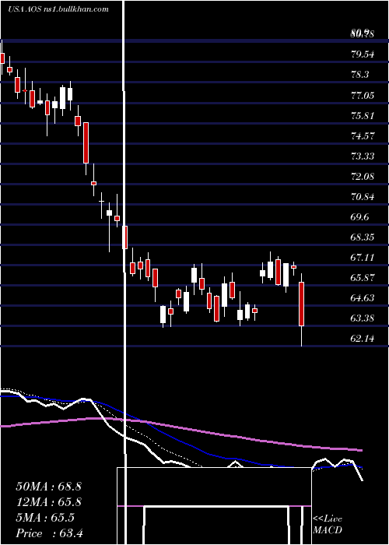Viewport: 389px width, 545px height.
Task: Click the 64.63 price axis label
Action: (363, 298)
